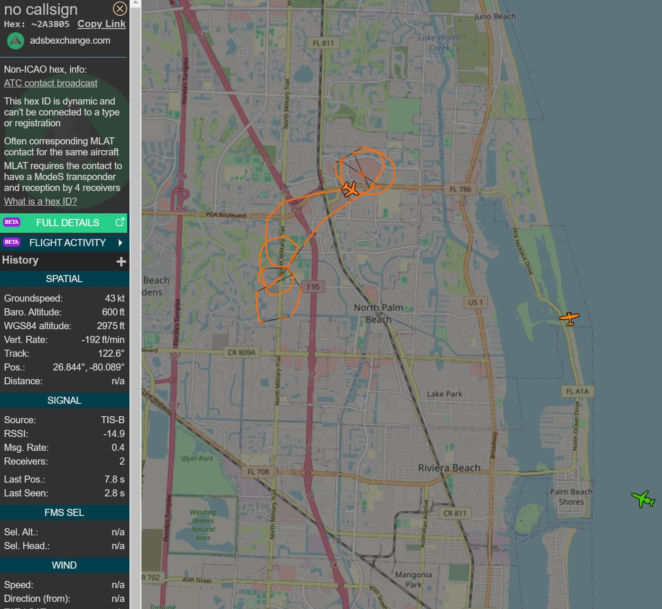Click the Sel. Head. n/a value
The width and height of the screenshot is (662, 609).
[118, 546]
